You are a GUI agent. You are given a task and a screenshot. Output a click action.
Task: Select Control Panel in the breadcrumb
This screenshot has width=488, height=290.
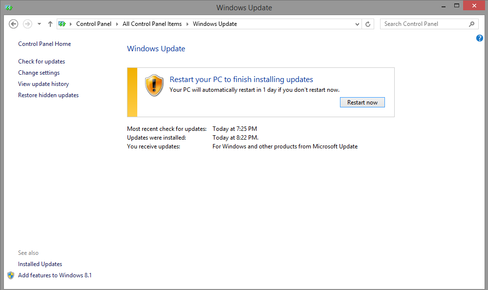94,24
